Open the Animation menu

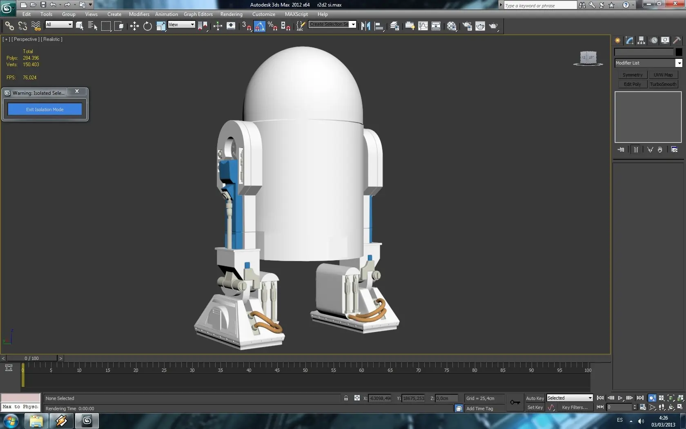[x=167, y=14]
